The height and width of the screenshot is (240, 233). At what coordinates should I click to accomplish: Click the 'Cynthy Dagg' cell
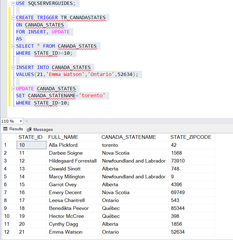pos(73,224)
